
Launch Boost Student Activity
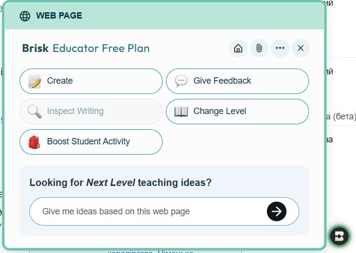pyautogui.click(x=91, y=142)
